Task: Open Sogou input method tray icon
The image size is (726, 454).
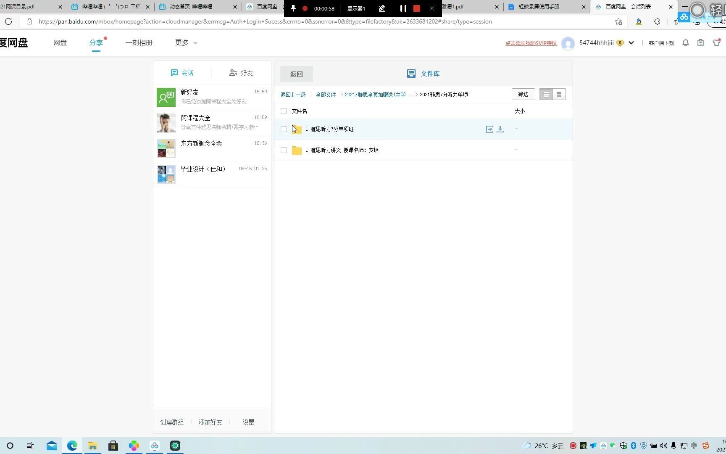Action: [706, 446]
